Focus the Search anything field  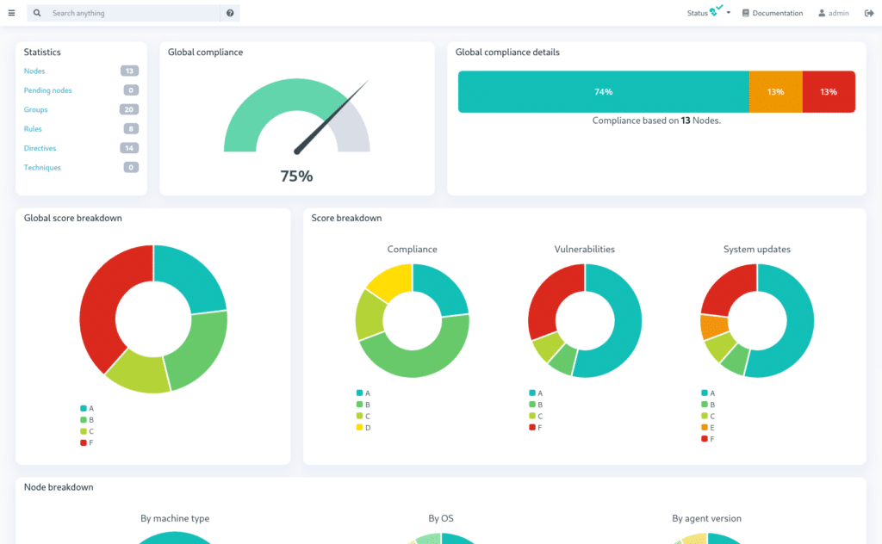click(x=134, y=13)
